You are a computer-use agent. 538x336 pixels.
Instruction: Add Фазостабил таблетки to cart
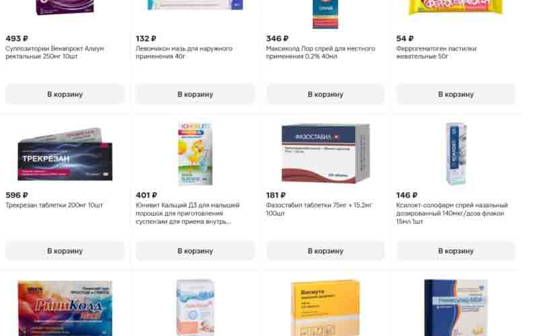pyautogui.click(x=325, y=251)
